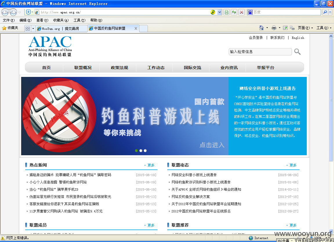Click the page error warning icon in status bar
Screen dimensions: 334x242
coord(3,238)
